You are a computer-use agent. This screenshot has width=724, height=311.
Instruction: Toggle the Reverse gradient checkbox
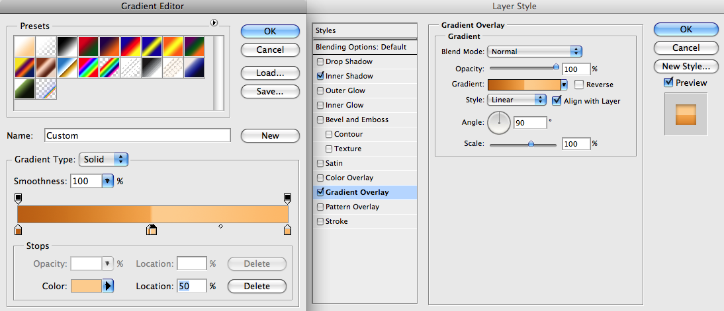click(x=578, y=85)
